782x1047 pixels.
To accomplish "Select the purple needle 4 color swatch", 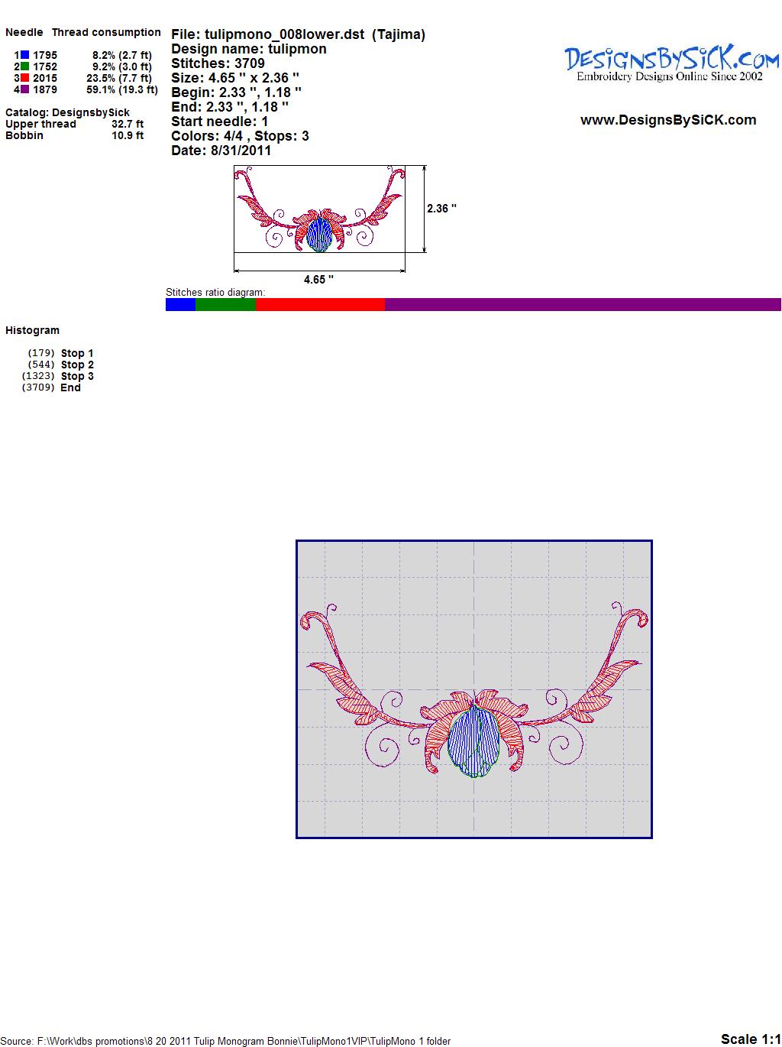I will coord(24,89).
